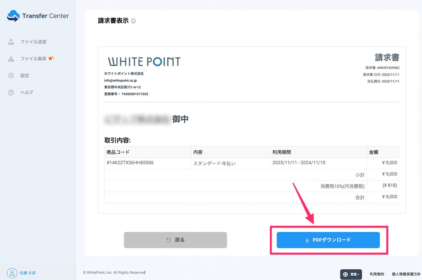Click the user avatar icon in the sidebar
422x280 pixels.
click(12, 273)
